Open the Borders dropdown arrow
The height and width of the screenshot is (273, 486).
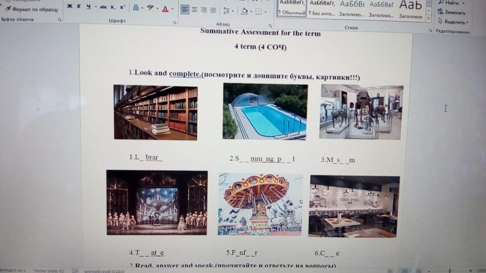pos(265,12)
